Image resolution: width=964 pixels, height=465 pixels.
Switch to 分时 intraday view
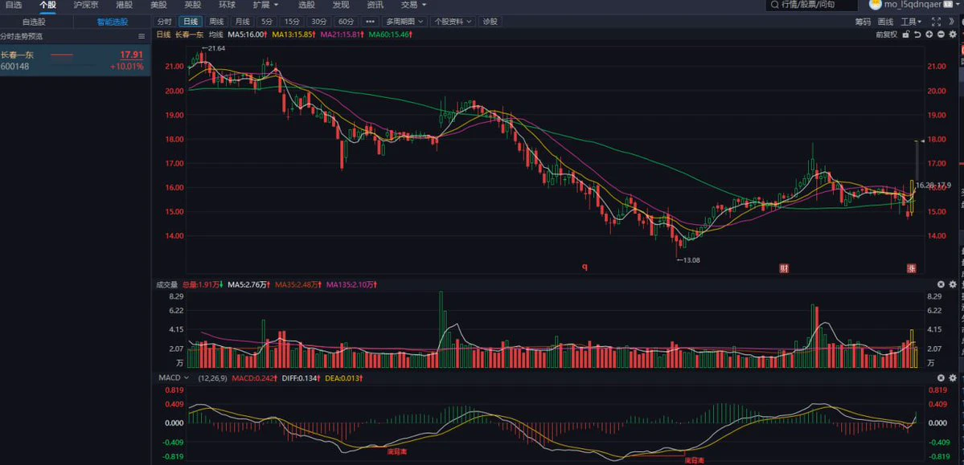(164, 22)
